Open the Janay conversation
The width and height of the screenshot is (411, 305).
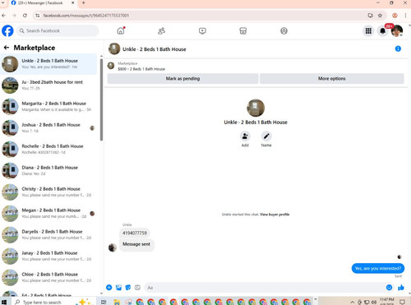coord(48,256)
